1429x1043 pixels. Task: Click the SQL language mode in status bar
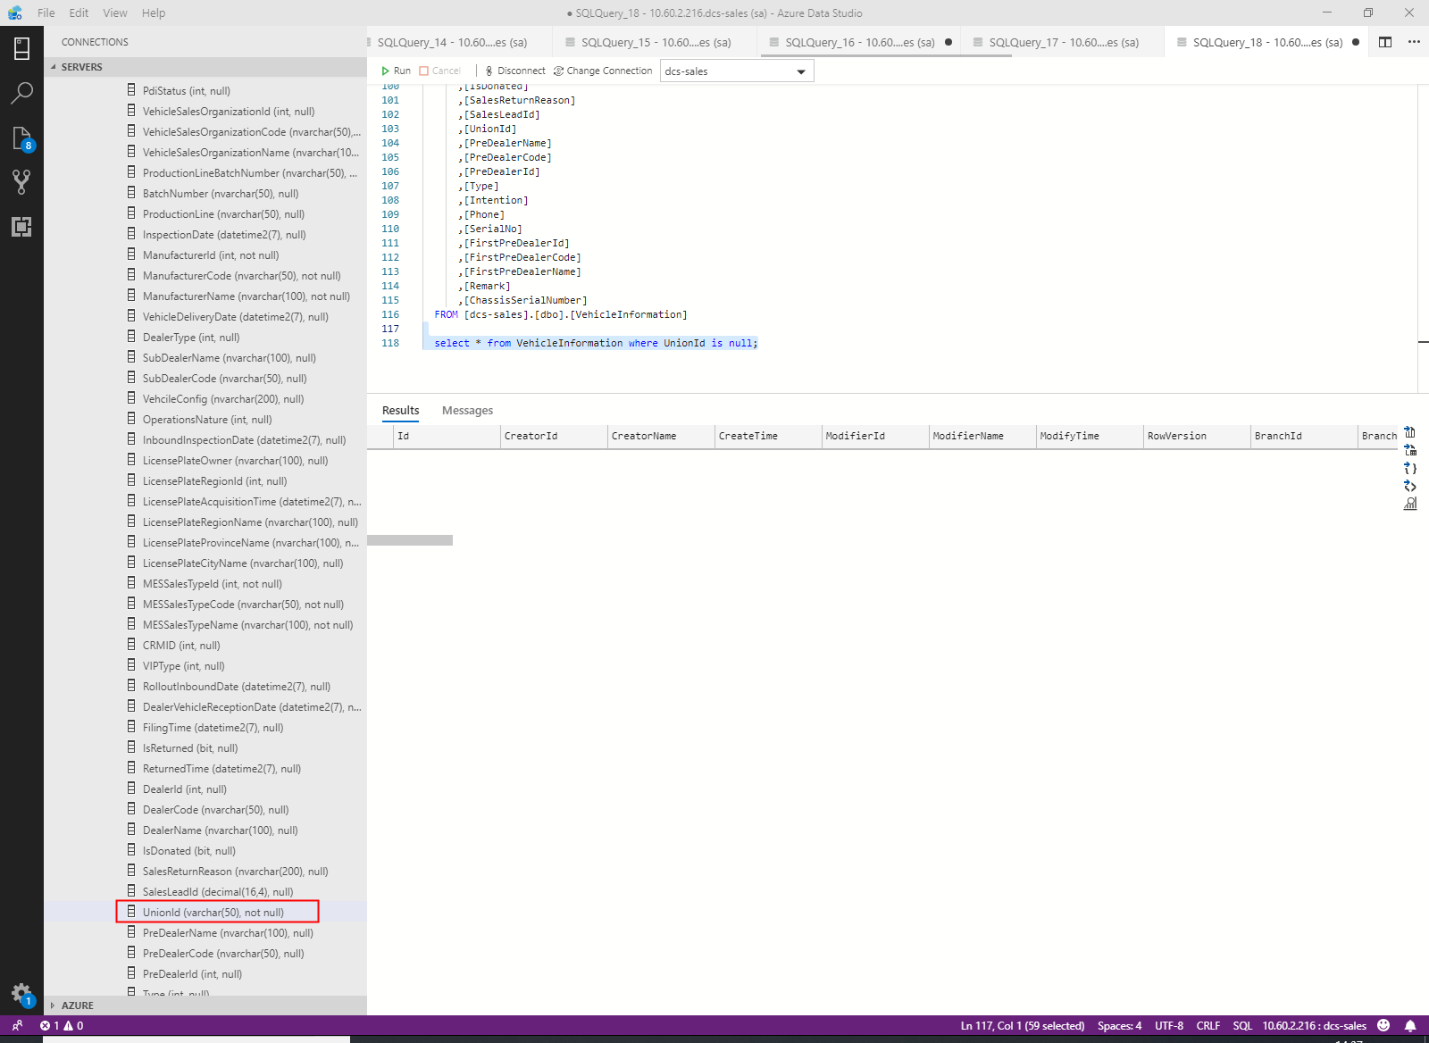[x=1242, y=1026]
